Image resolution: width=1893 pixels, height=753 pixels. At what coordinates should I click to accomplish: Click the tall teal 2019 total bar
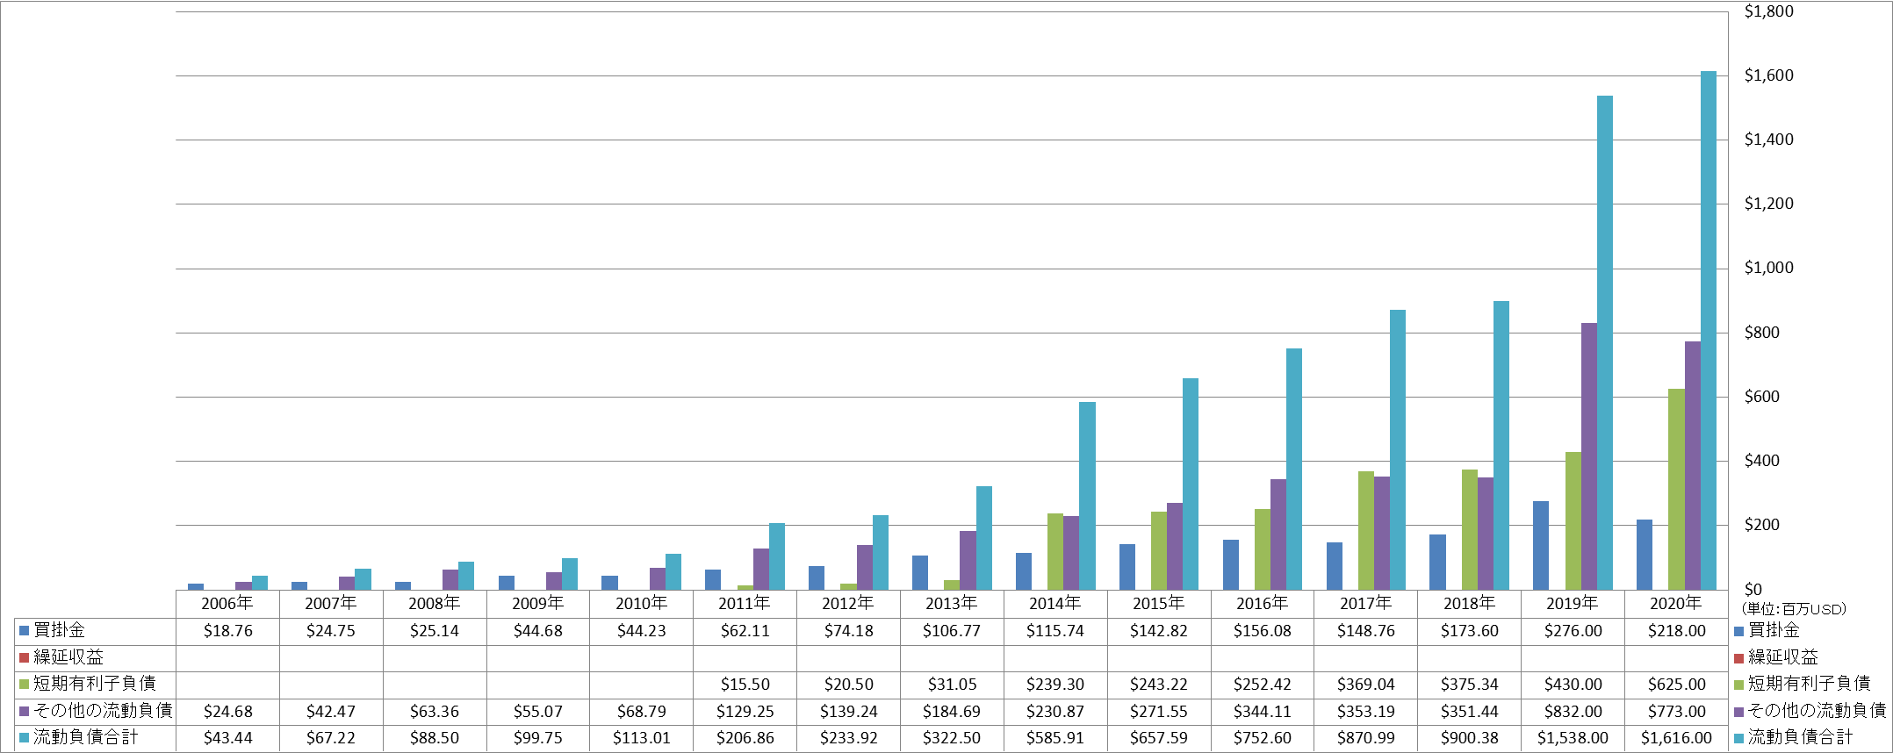(1605, 342)
